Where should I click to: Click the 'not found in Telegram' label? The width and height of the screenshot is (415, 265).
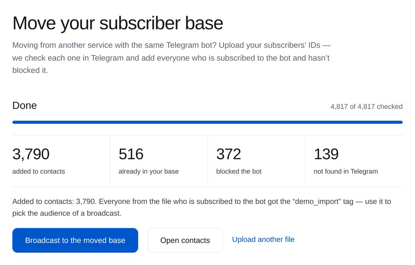tap(346, 171)
